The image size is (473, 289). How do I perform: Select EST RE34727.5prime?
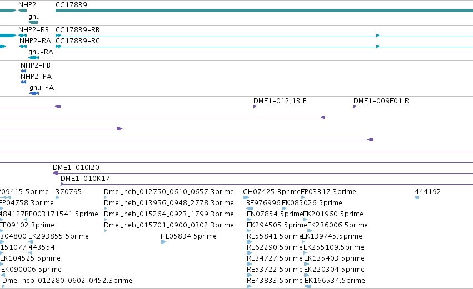click(x=275, y=258)
